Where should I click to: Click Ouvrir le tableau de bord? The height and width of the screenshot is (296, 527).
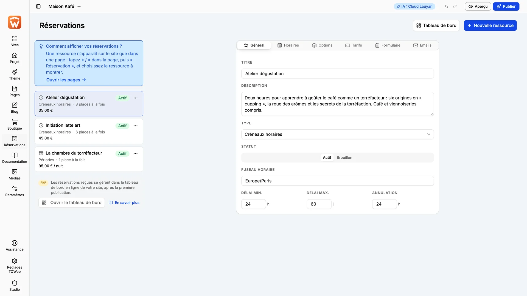click(72, 203)
